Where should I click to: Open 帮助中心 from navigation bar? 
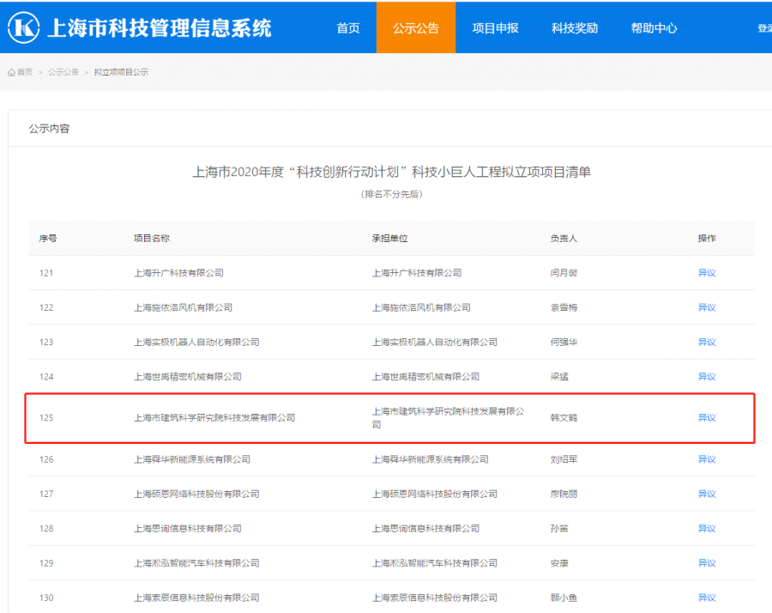[654, 27]
